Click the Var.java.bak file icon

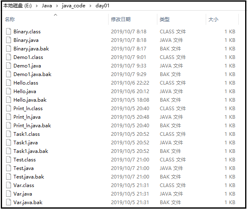point(9,202)
